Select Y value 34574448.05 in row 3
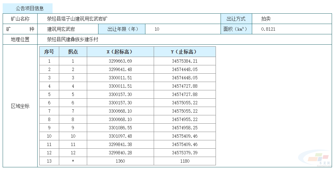This screenshot has height=170, width=335. point(185,78)
